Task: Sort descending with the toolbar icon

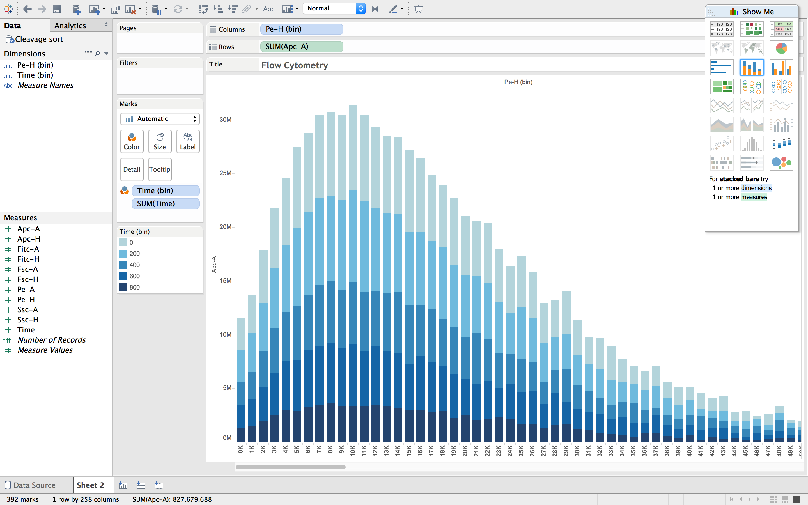Action: pyautogui.click(x=233, y=9)
